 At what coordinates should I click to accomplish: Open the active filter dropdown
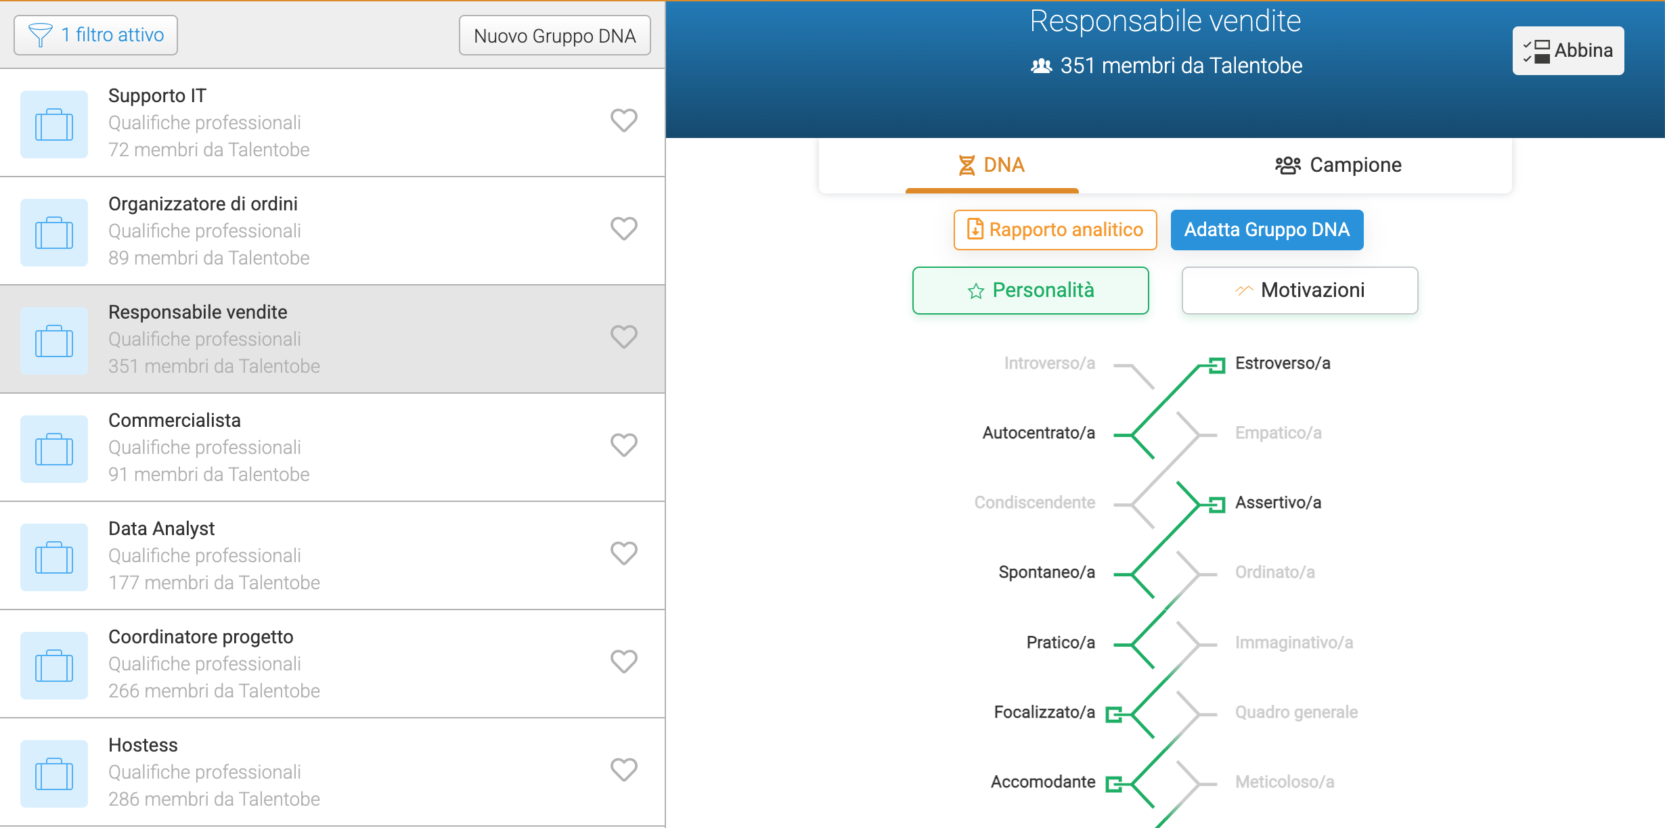click(x=96, y=35)
